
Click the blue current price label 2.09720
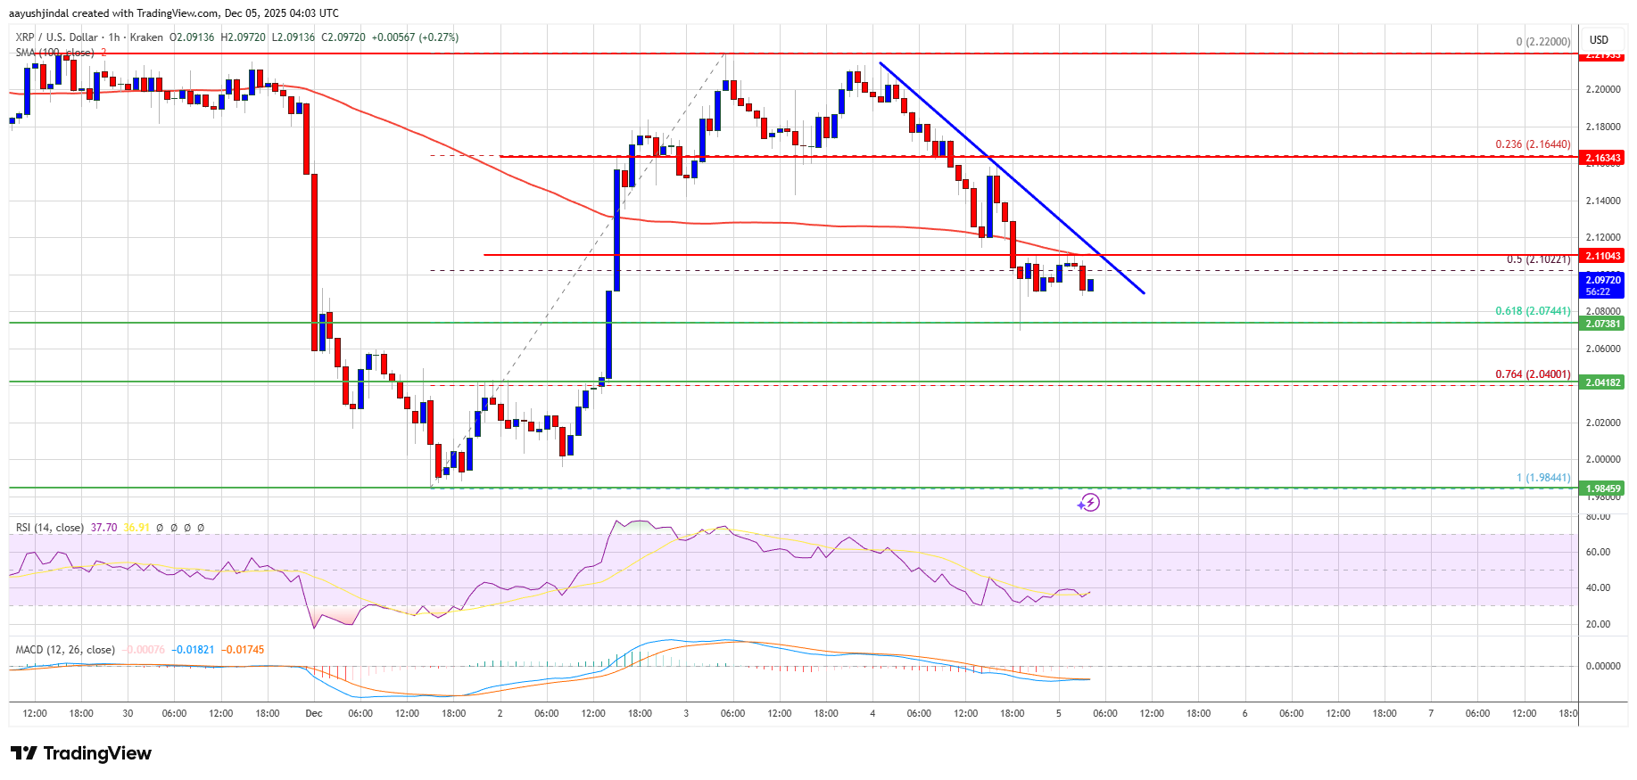click(1602, 280)
